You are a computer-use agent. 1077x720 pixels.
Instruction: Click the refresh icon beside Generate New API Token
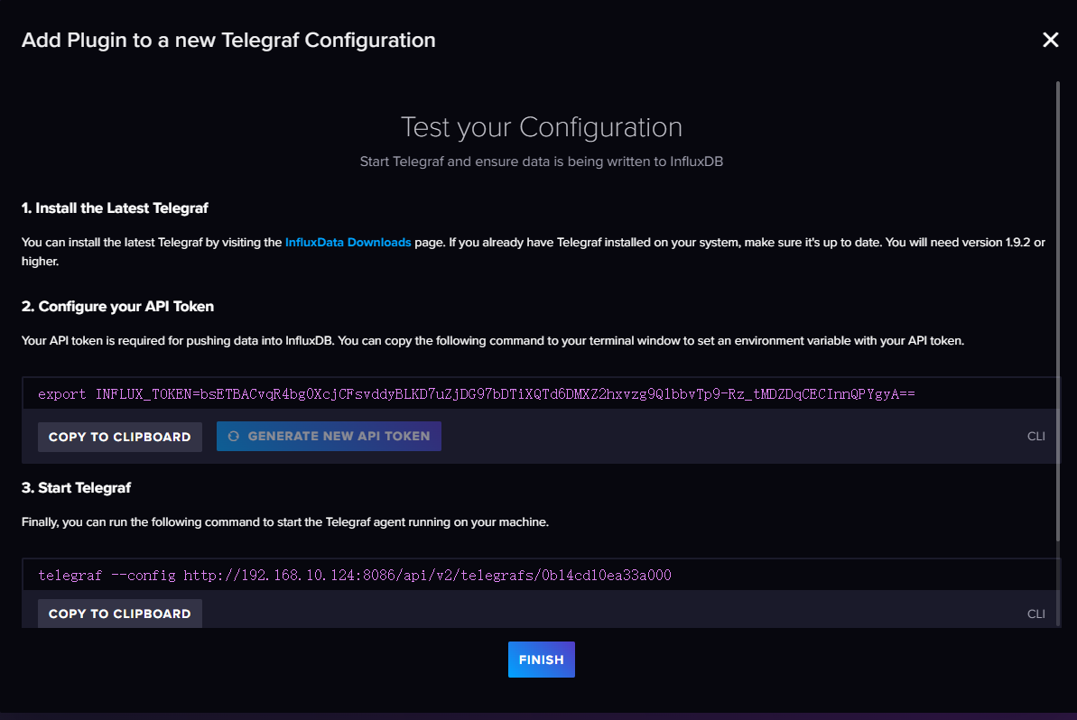(234, 436)
